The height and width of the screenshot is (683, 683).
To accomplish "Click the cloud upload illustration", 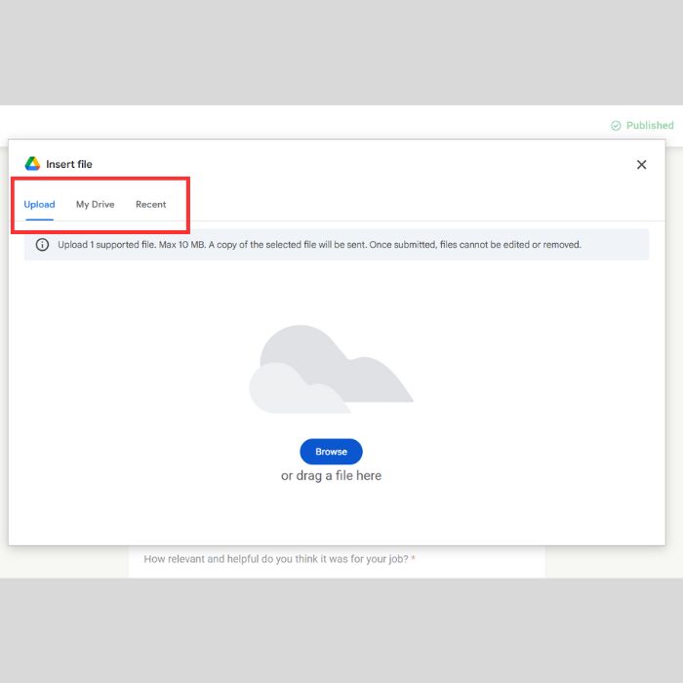I will click(331, 370).
